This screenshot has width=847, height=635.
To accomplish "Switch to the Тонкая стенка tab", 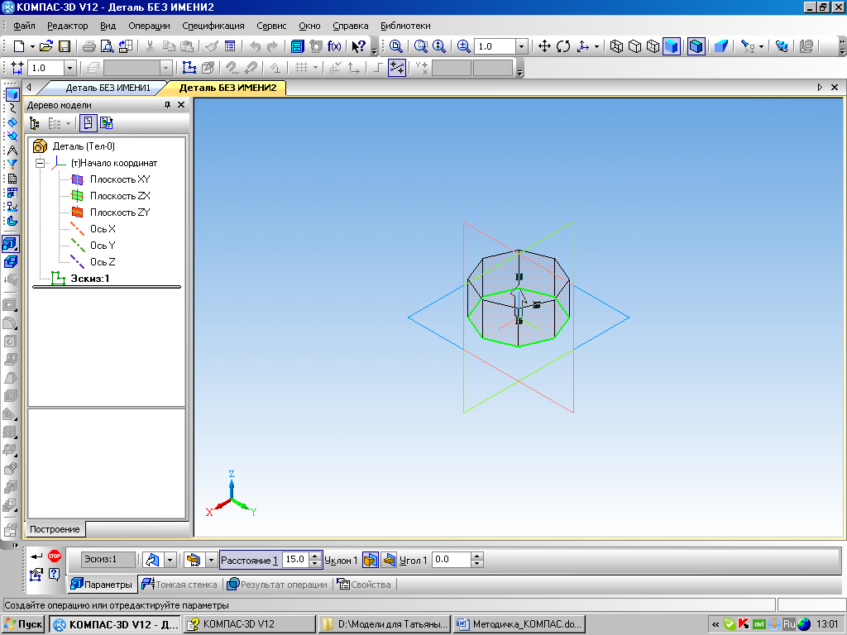I will point(179,585).
